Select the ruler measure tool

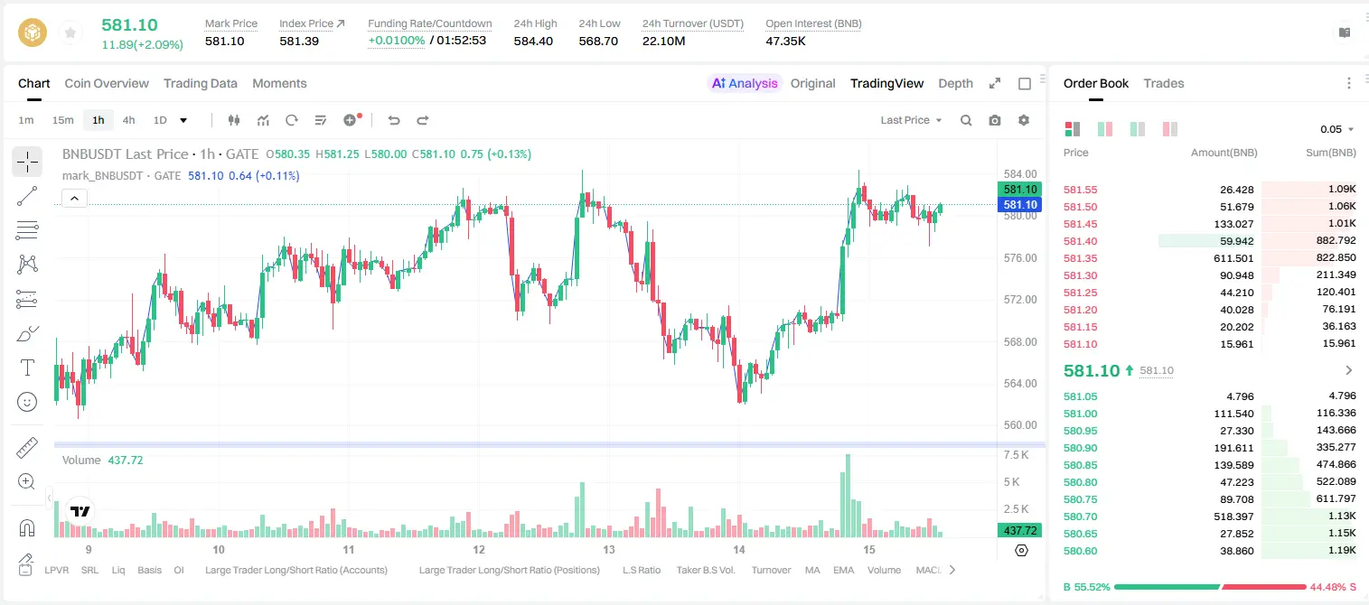[27, 447]
